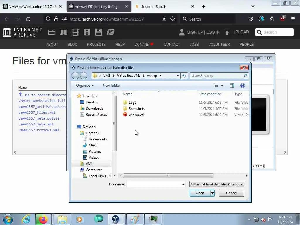
Task: Open vmww1557_files.xml link
Action: (37, 112)
